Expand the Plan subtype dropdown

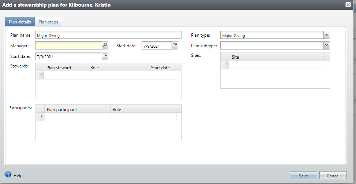pyautogui.click(x=327, y=45)
